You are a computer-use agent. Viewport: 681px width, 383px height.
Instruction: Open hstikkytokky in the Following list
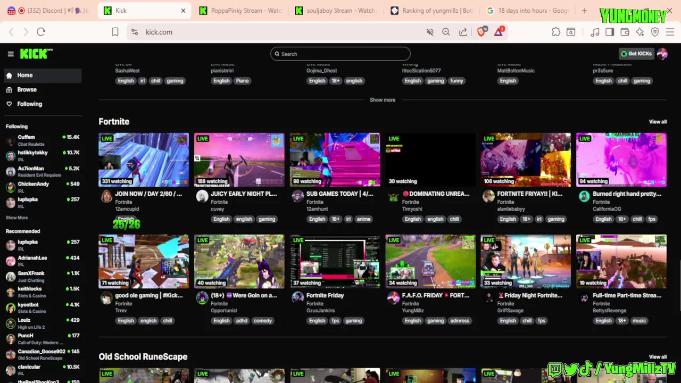click(x=43, y=156)
